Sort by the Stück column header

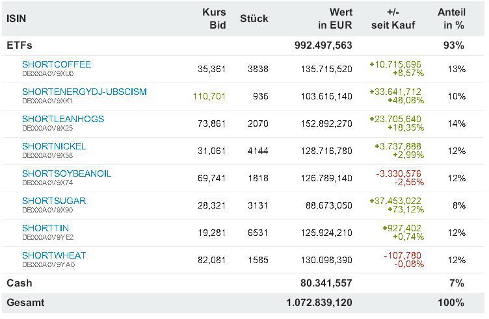[x=254, y=18]
